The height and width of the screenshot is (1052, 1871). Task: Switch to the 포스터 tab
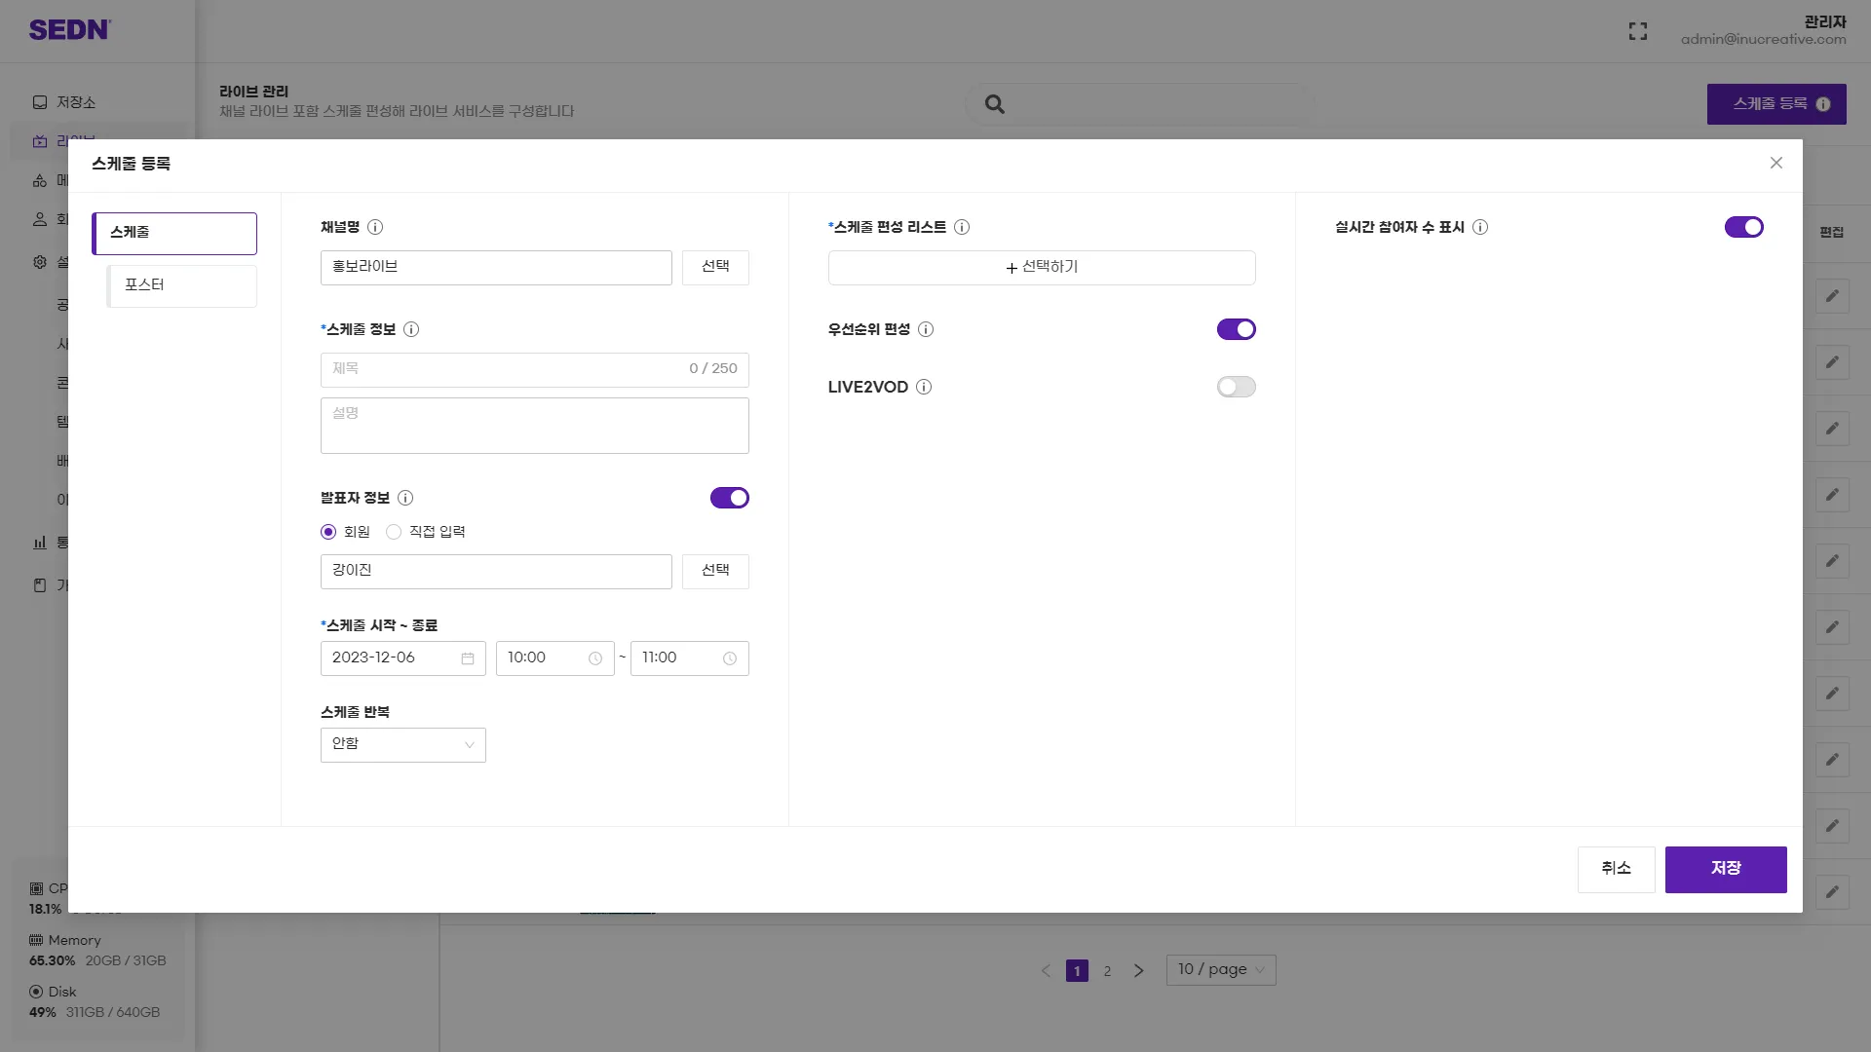181,285
